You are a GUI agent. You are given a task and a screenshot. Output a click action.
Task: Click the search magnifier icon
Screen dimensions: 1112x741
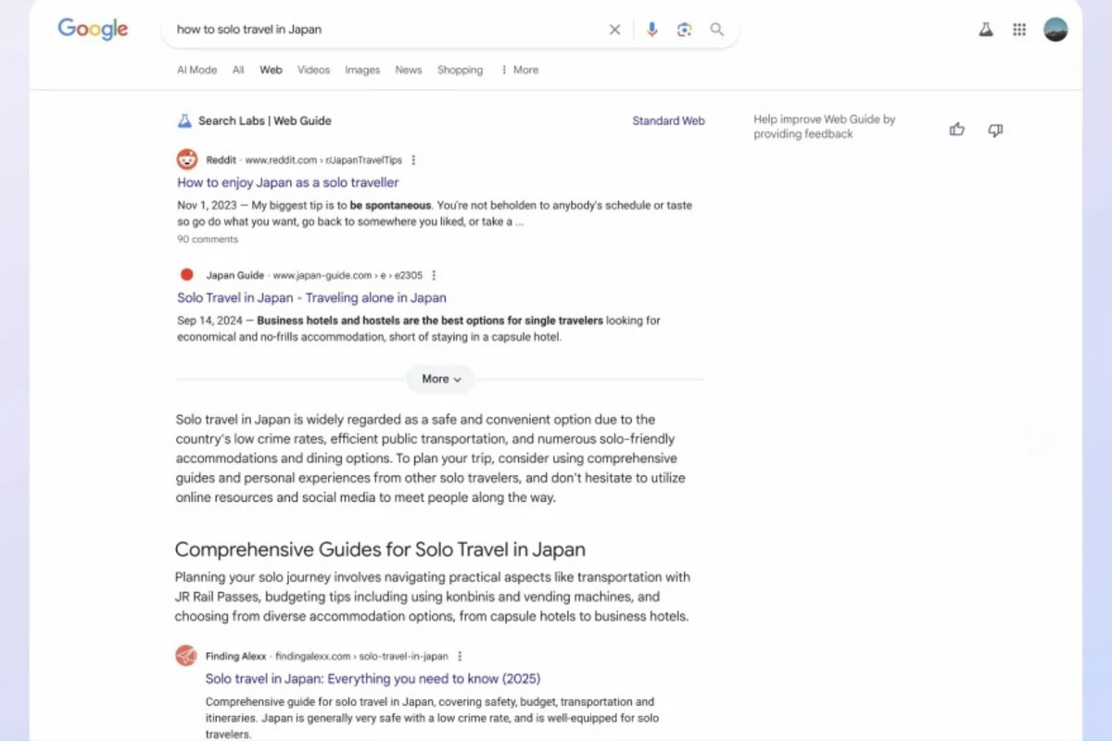(716, 29)
